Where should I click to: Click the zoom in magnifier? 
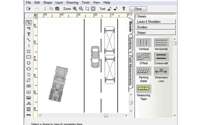(x=75, y=9)
